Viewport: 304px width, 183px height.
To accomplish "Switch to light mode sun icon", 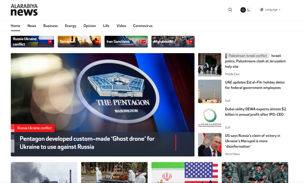I will pos(243,10).
